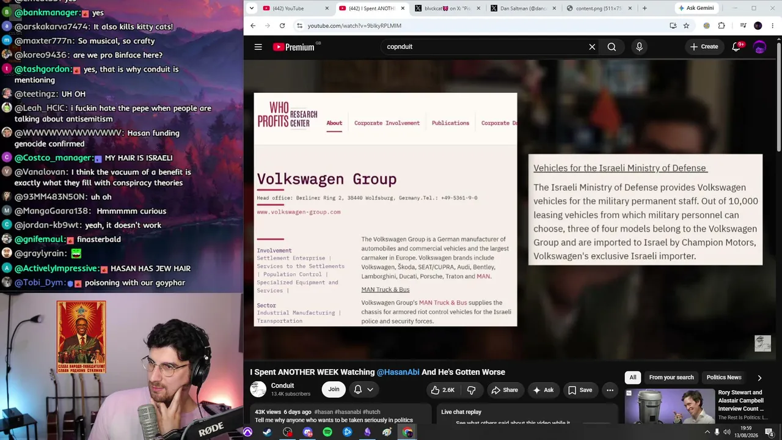Open the media controls toolbar icon

click(743, 26)
